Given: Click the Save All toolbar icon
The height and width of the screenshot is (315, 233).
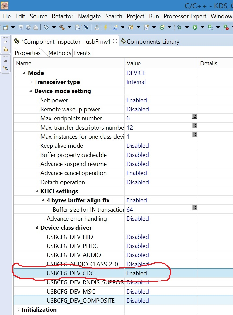Looking at the screenshot, I should click(28, 27).
